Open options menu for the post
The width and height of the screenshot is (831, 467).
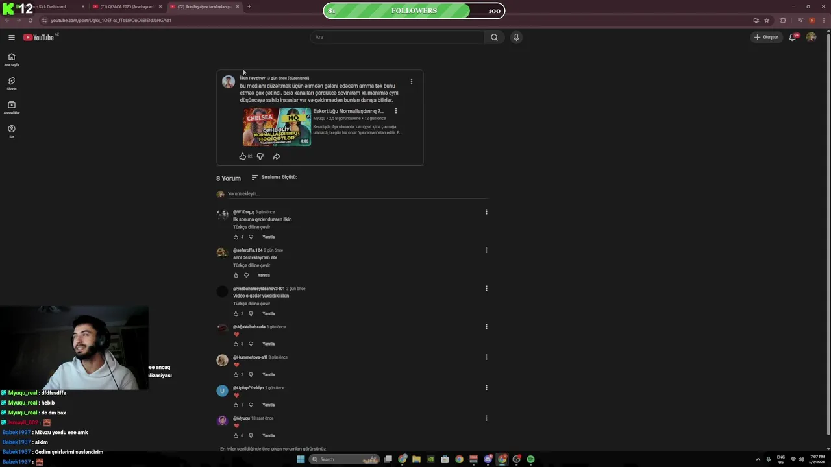point(411,82)
